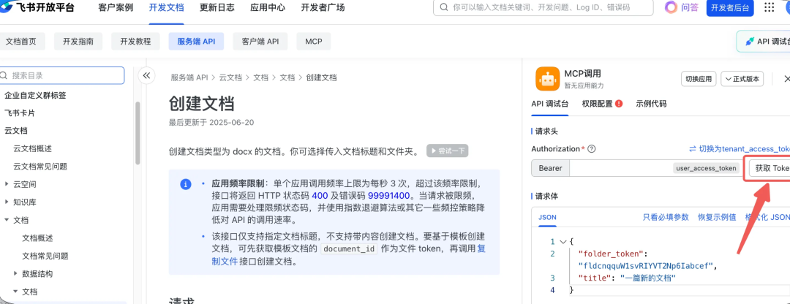Open 文档概述 page
This screenshot has height=304, width=790.
38,238
